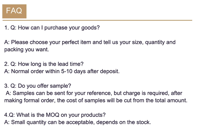Select the question "Do you offer sample?"
The image size is (203, 128).
[x=38, y=86]
